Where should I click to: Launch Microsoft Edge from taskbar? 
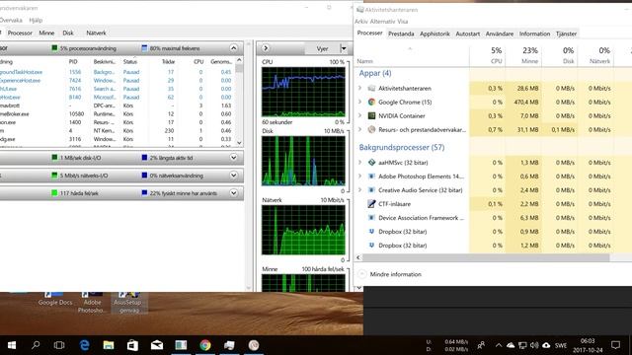(x=84, y=345)
